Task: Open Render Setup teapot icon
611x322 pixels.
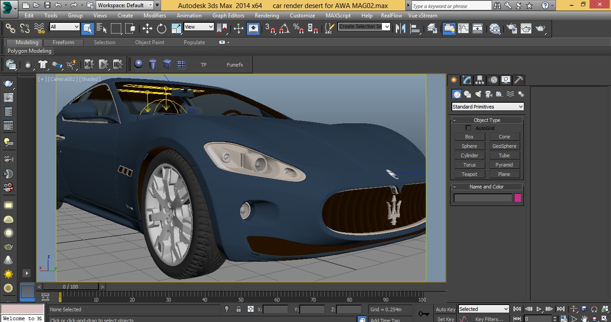Action: point(511,28)
